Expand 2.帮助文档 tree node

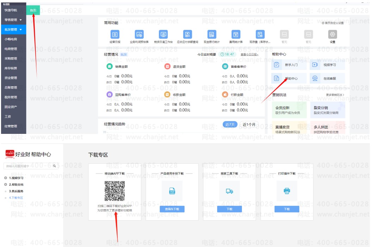click(x=5, y=184)
